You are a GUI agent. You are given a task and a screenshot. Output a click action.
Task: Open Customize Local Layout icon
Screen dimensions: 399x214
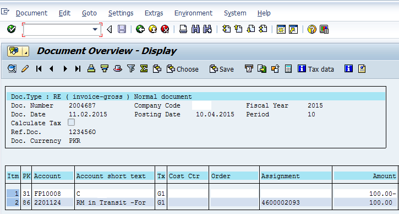324,29
